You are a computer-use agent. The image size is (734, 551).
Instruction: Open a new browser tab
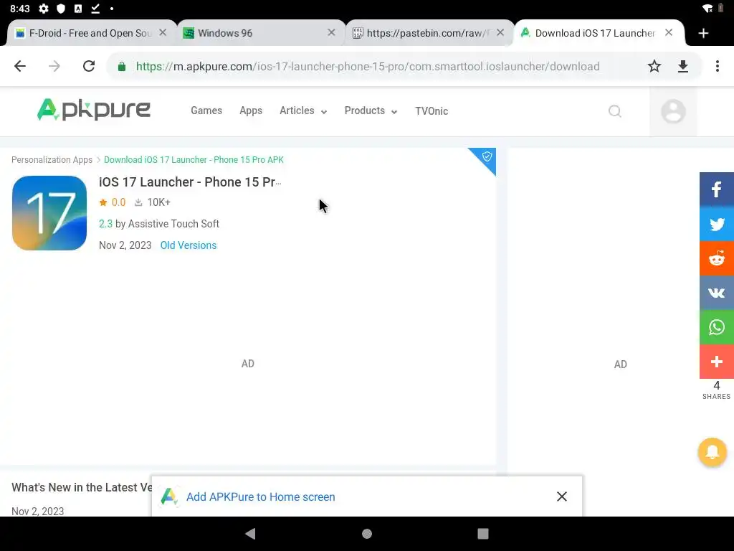coord(703,33)
